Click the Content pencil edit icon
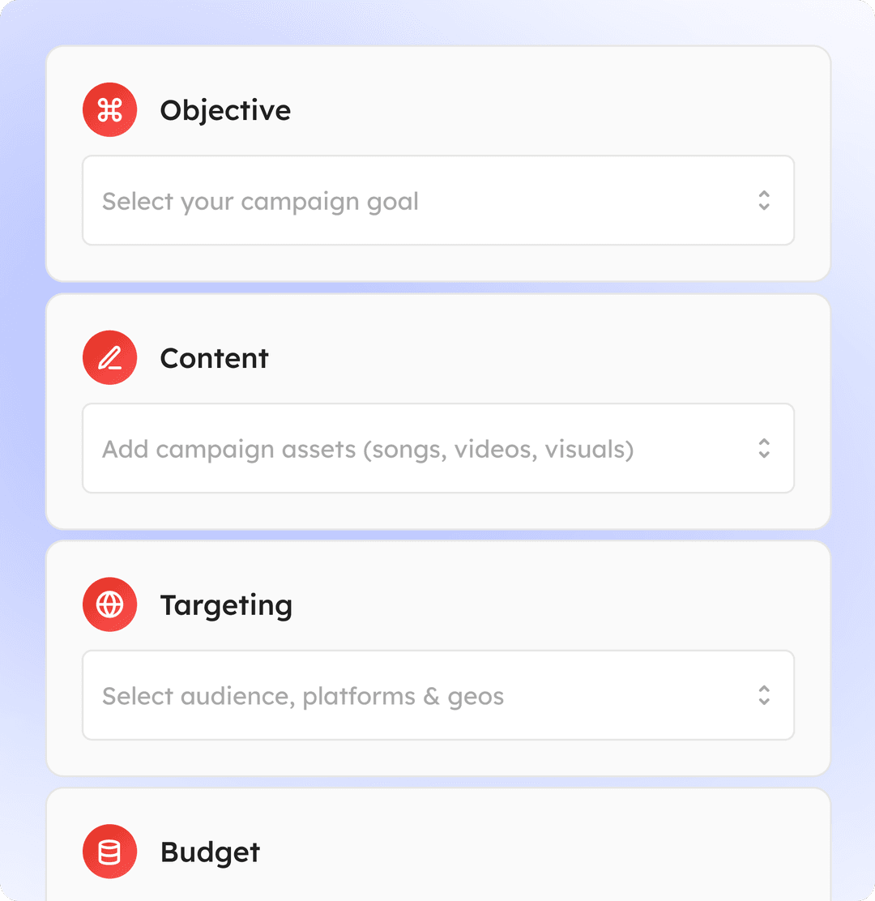This screenshot has width=875, height=901. click(109, 358)
